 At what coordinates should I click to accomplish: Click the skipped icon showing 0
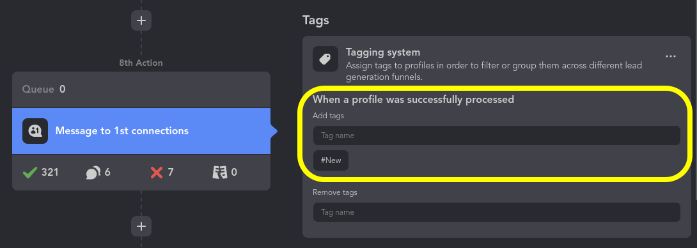click(x=219, y=173)
